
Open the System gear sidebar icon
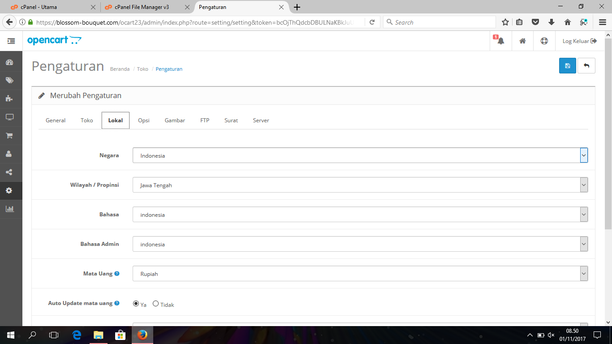click(9, 190)
